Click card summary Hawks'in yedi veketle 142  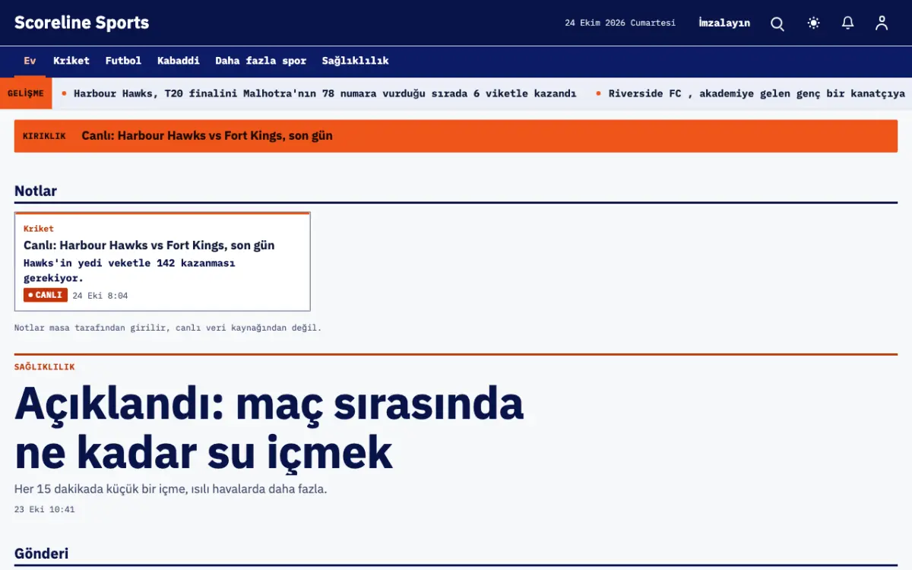pyautogui.click(x=129, y=271)
